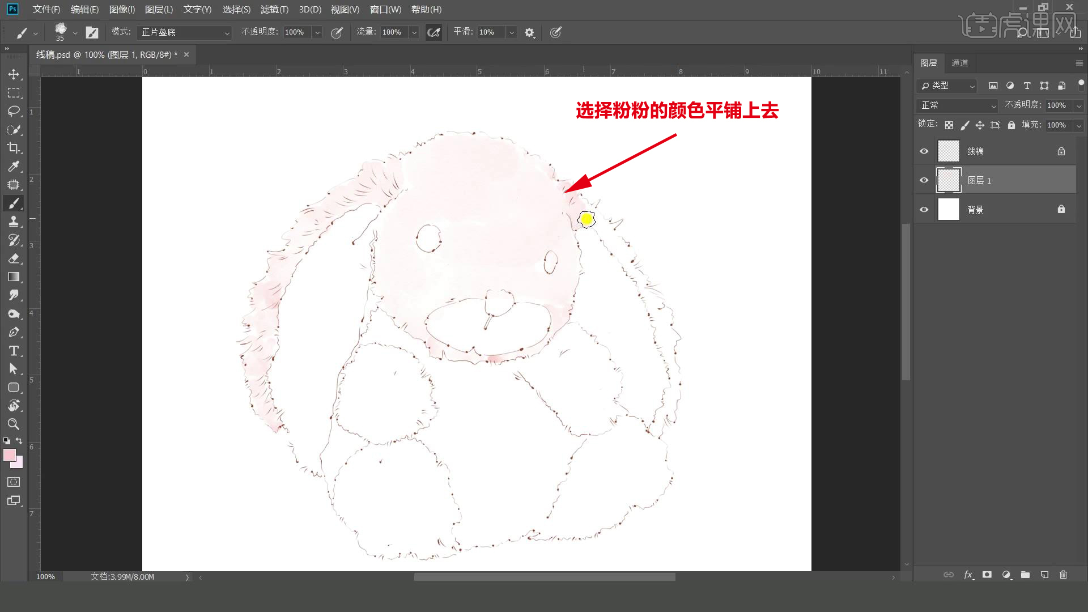The height and width of the screenshot is (612, 1088).
Task: Switch to the 通道 tab
Action: [x=959, y=63]
